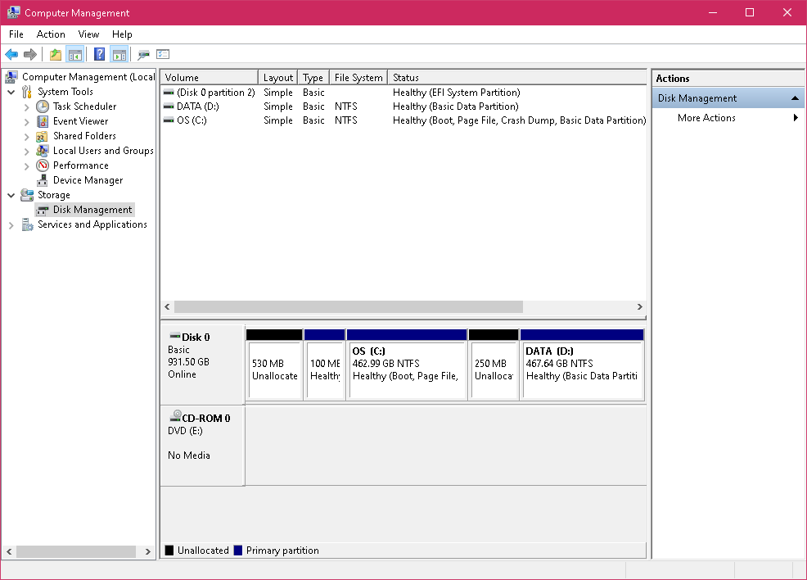Click the black Unallocated legend swatch

pyautogui.click(x=169, y=551)
